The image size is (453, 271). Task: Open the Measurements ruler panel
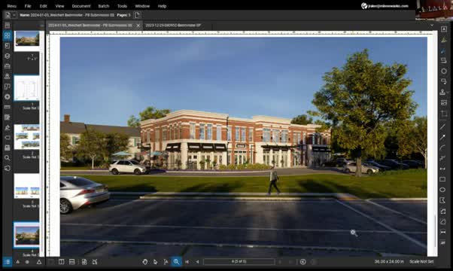tap(8, 107)
